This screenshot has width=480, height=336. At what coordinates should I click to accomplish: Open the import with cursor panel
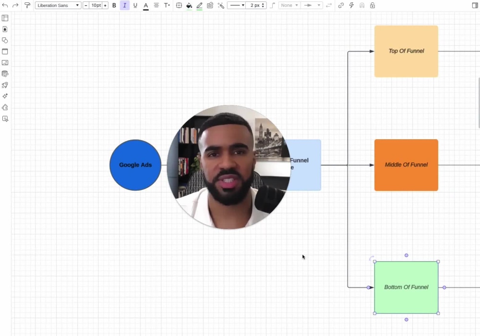tap(5, 119)
